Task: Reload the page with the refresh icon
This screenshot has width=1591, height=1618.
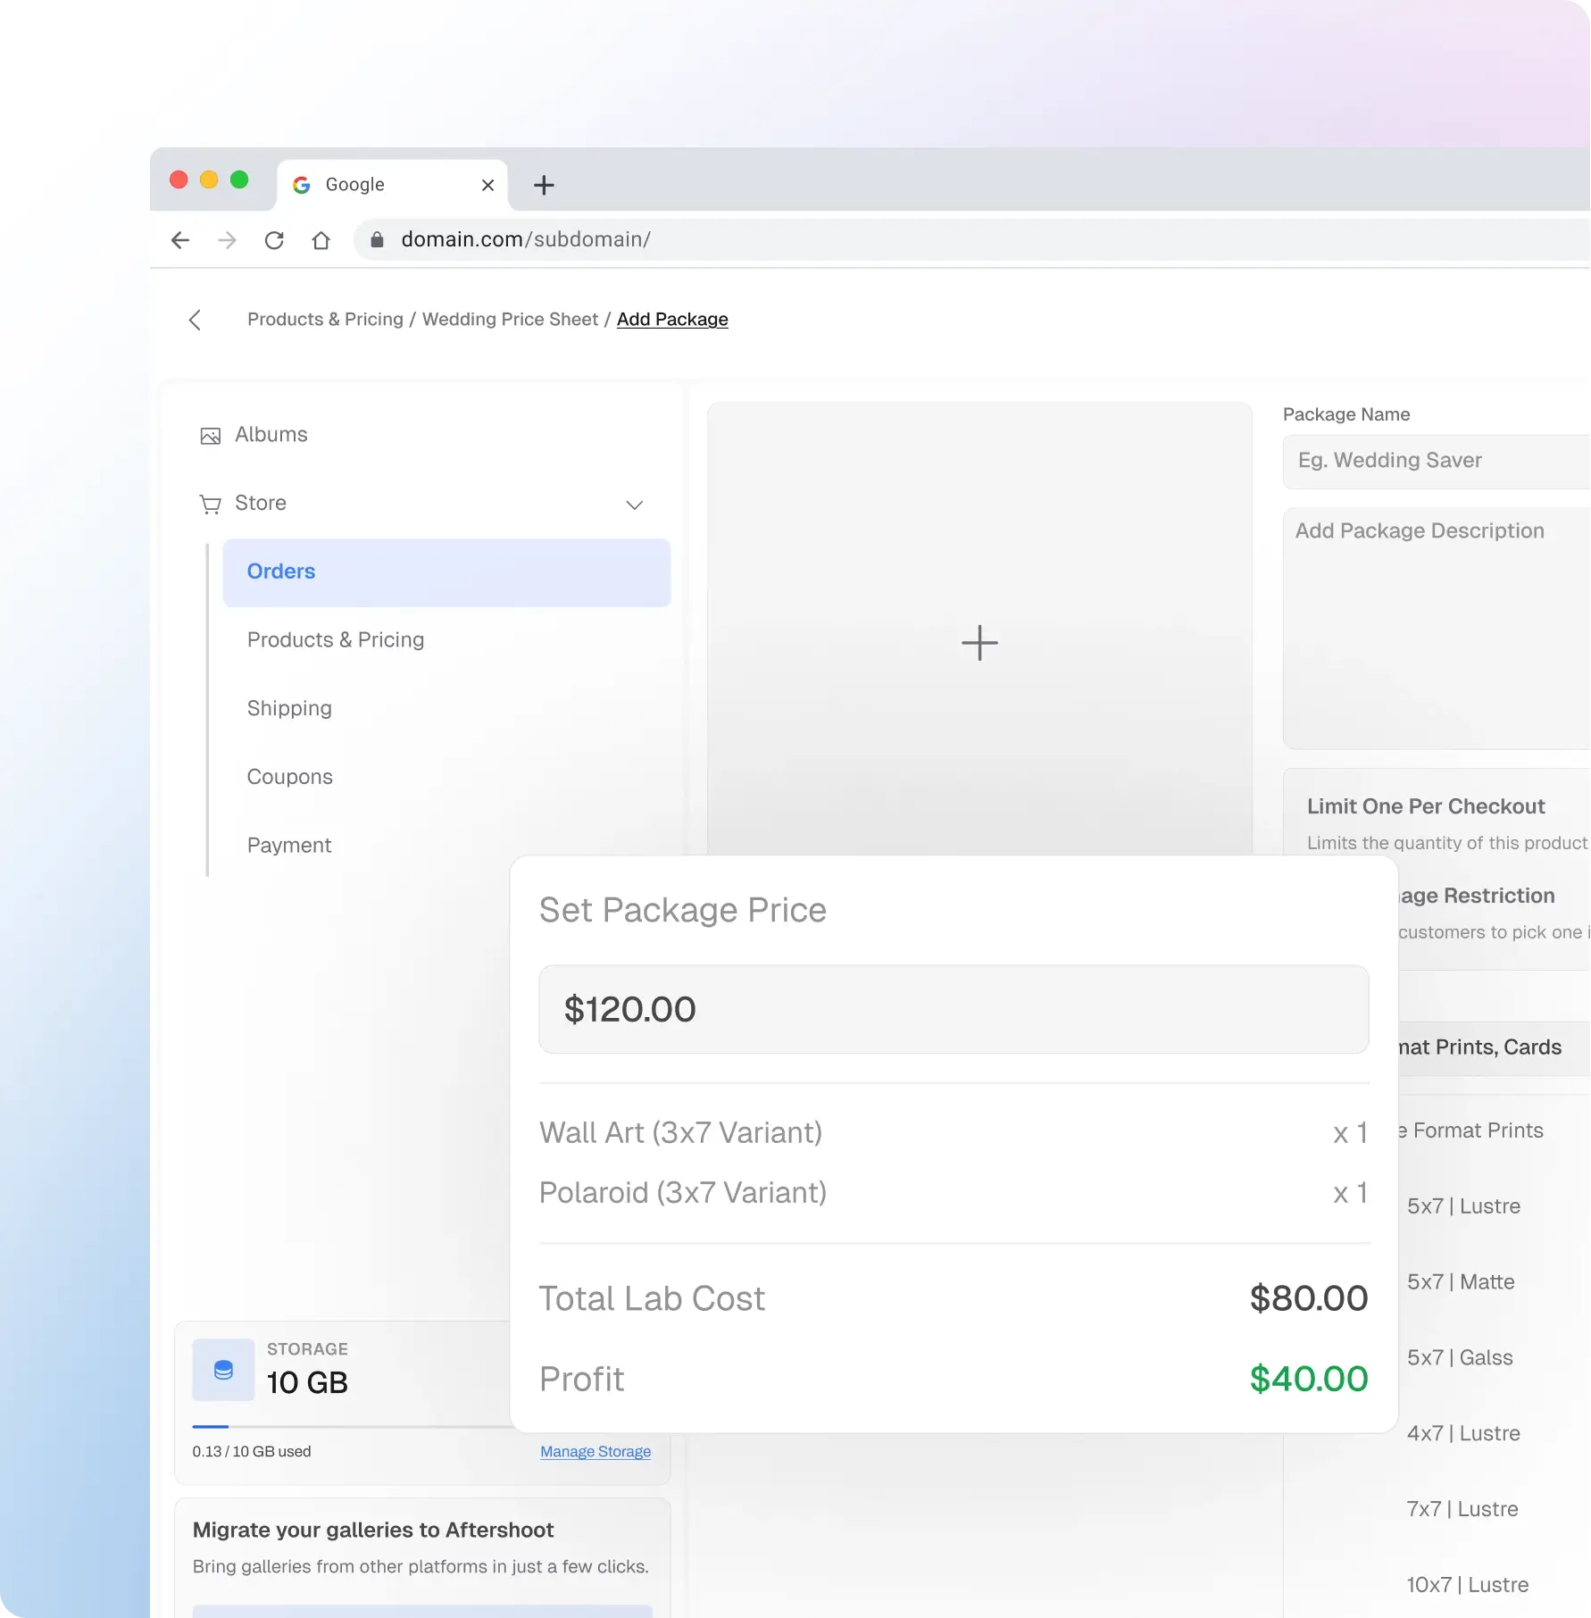Action: (274, 240)
